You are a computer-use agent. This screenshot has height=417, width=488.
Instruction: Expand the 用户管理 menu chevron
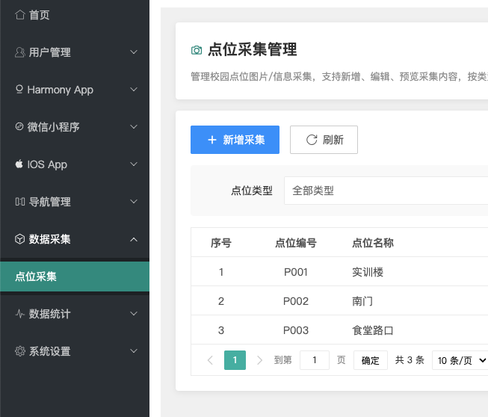(x=134, y=52)
